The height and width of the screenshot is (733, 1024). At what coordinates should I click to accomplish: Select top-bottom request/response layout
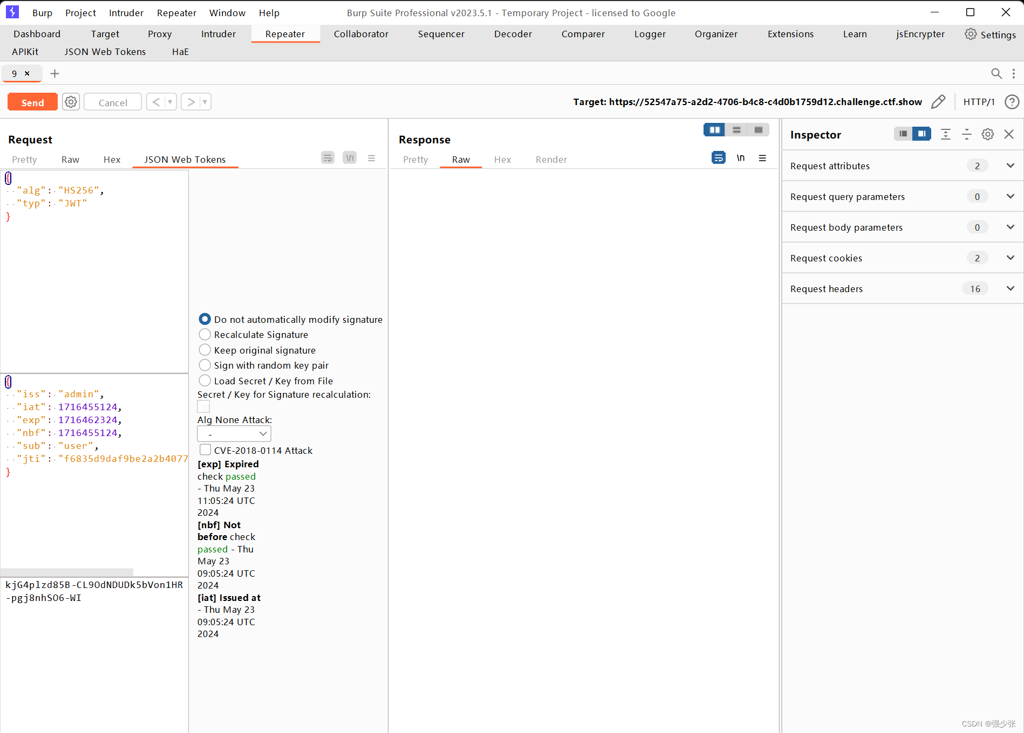(x=736, y=130)
